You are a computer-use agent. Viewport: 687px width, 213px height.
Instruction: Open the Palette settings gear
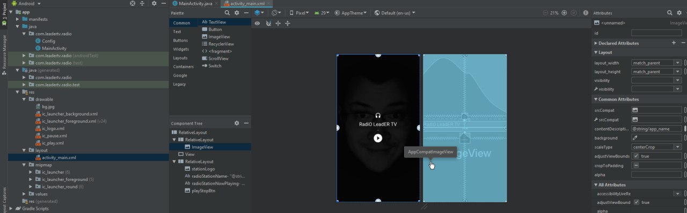237,12
